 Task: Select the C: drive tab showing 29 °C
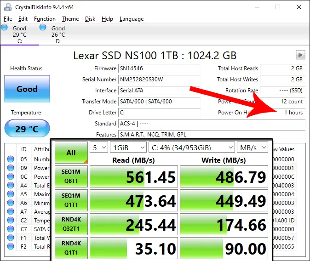(x=20, y=34)
